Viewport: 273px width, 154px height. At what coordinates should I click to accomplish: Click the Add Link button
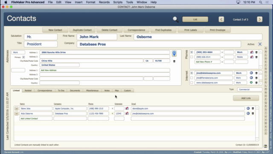[x=246, y=98]
